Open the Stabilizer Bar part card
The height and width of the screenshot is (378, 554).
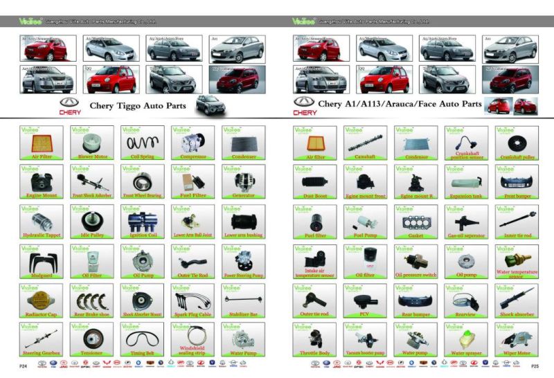click(x=243, y=300)
